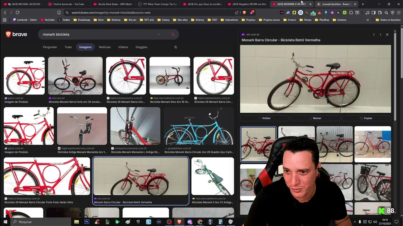The height and width of the screenshot is (226, 403).
Task: Open the Solana bookmarks folder
Action: click(163, 20)
